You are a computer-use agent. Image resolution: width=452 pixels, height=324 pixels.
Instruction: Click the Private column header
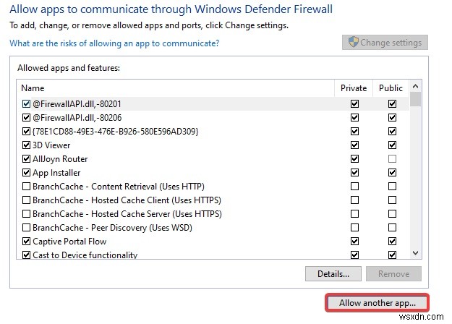click(354, 88)
